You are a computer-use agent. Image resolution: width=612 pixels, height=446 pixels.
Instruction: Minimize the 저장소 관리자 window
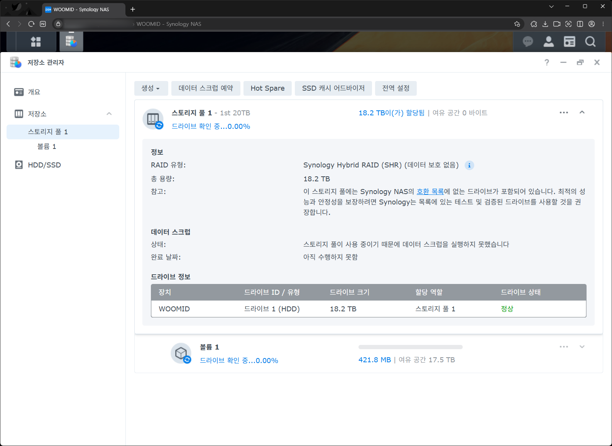563,63
